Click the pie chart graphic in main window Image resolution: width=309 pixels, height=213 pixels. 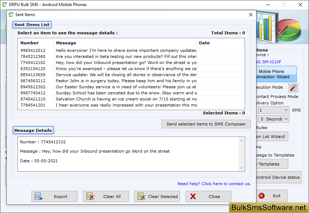click(290, 30)
